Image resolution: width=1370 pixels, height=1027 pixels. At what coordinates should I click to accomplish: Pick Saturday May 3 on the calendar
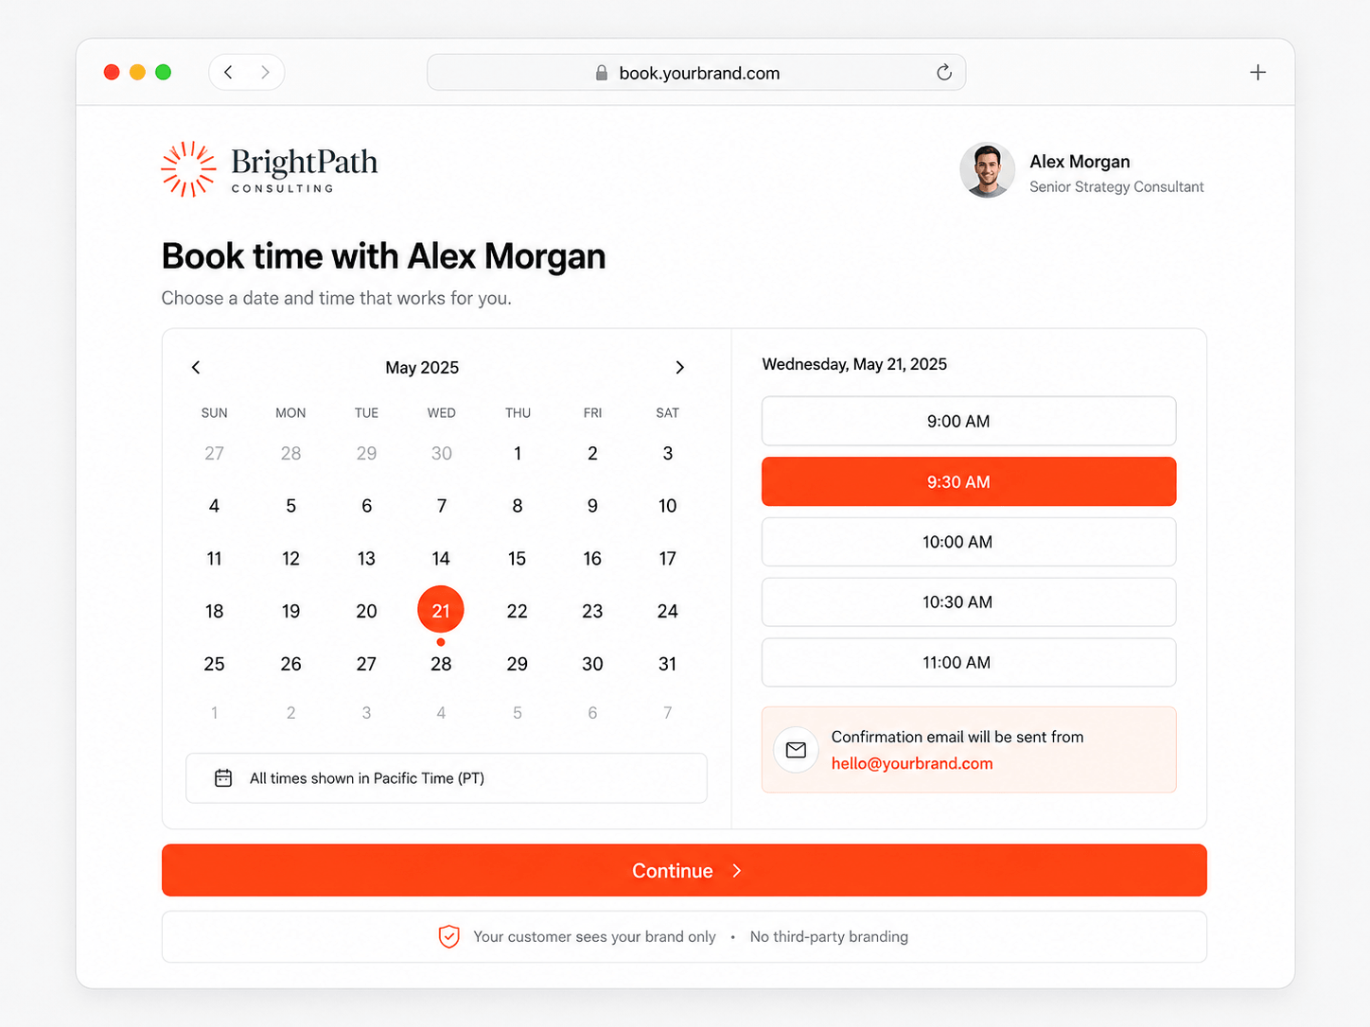668,453
